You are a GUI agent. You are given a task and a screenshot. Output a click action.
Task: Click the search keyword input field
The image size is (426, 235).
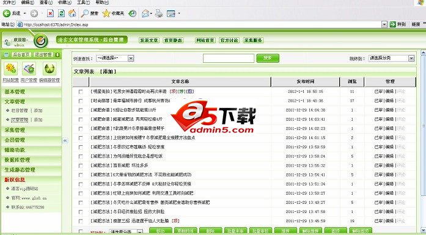(229, 58)
